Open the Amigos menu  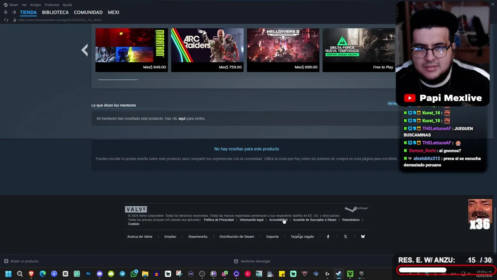pyautogui.click(x=36, y=5)
